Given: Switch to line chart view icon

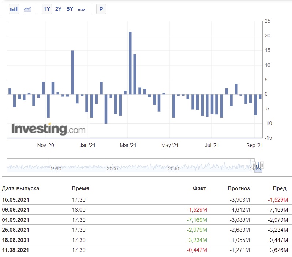Looking at the screenshot, I should 27,9.
